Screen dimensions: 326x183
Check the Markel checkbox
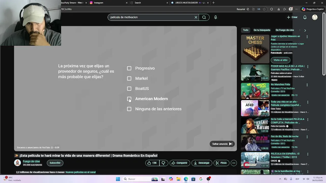click(129, 79)
